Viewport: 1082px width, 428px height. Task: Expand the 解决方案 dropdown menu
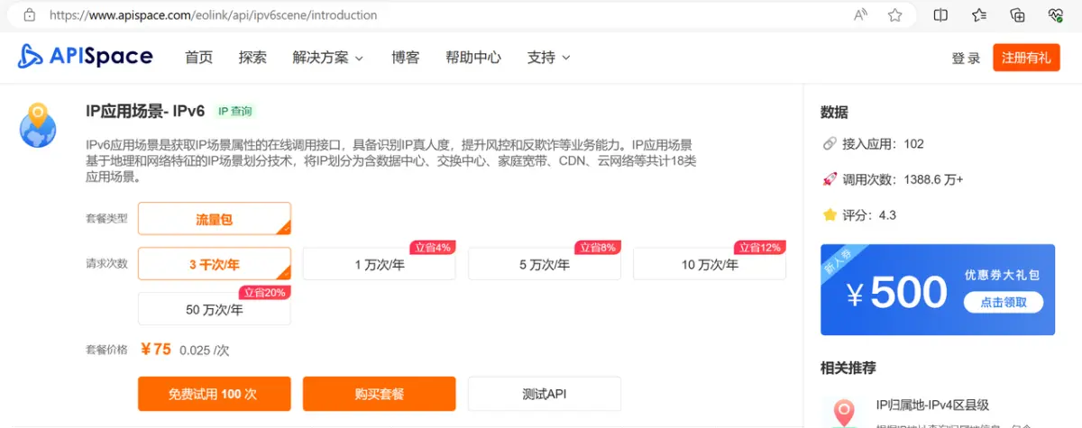[328, 58]
